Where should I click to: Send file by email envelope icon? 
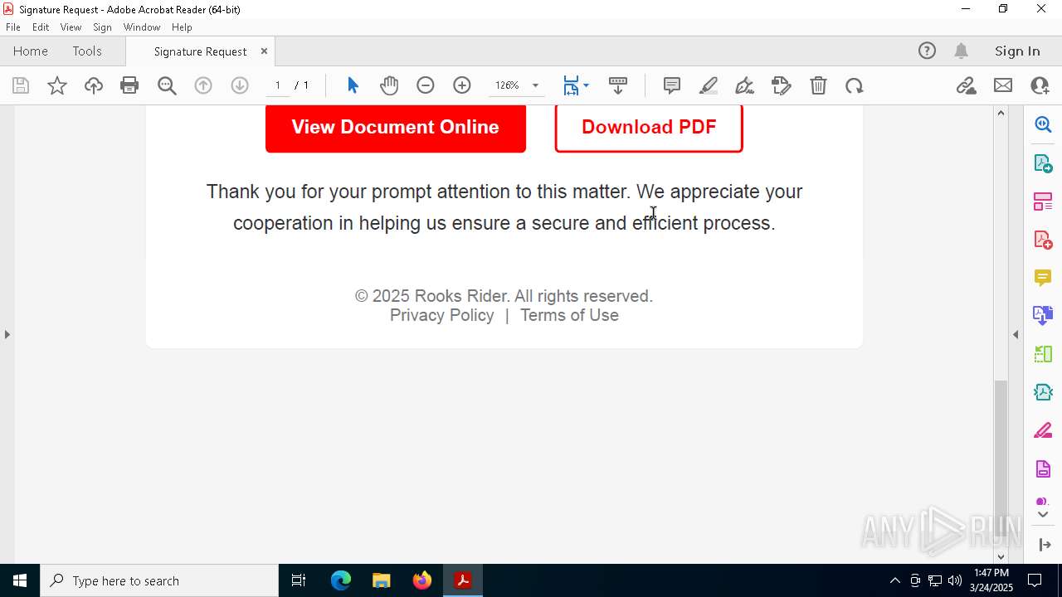[1003, 85]
